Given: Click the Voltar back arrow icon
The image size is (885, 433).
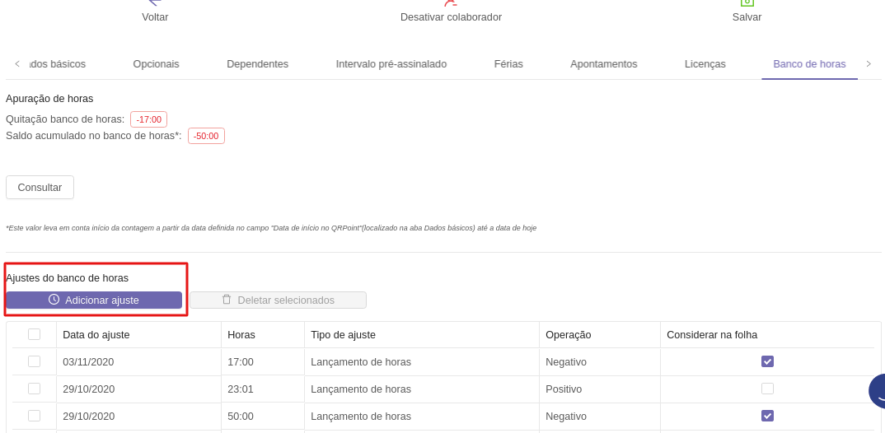Looking at the screenshot, I should tap(154, 3).
